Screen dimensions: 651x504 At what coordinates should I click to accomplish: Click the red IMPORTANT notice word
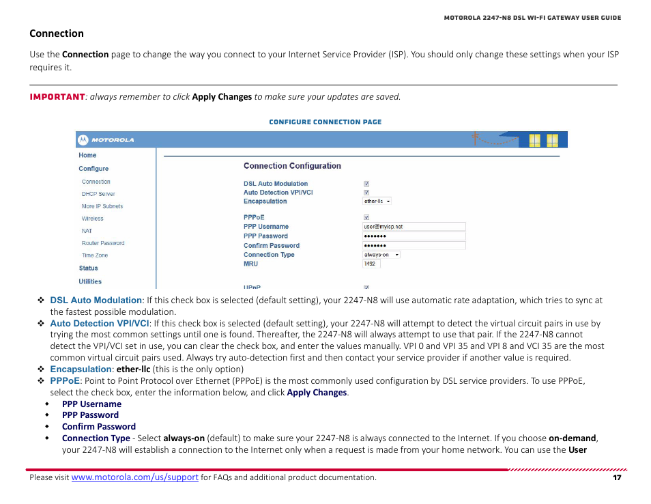click(x=57, y=97)
